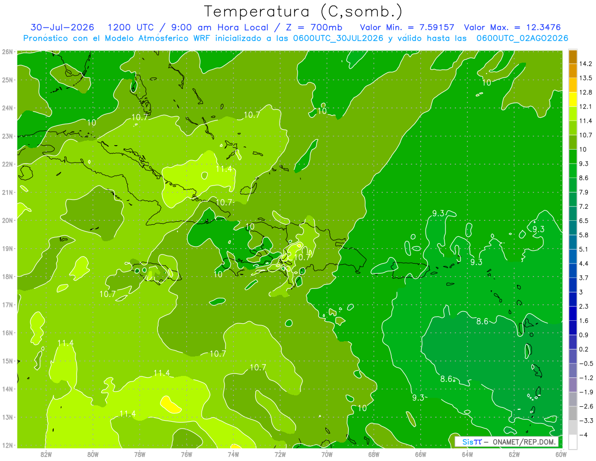596x461 pixels.
Task: Click the "1200 UTC" time text
Action: coord(130,27)
